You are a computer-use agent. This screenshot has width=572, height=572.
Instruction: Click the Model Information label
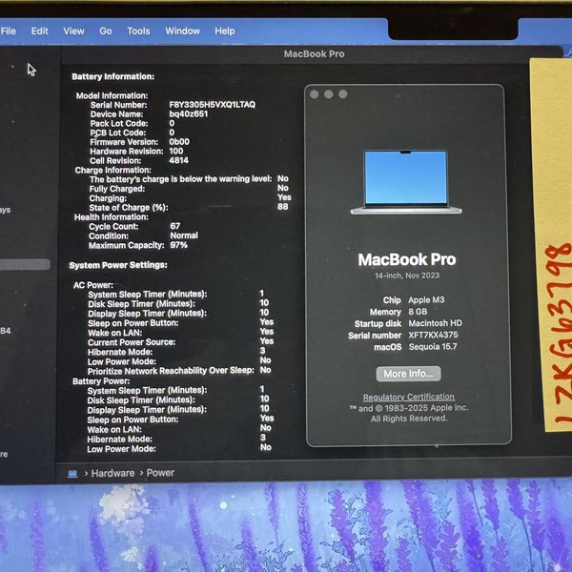(x=112, y=95)
